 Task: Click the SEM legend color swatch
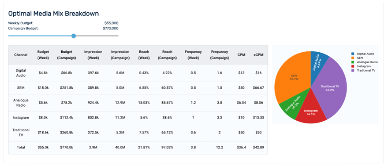pyautogui.click(x=353, y=58)
